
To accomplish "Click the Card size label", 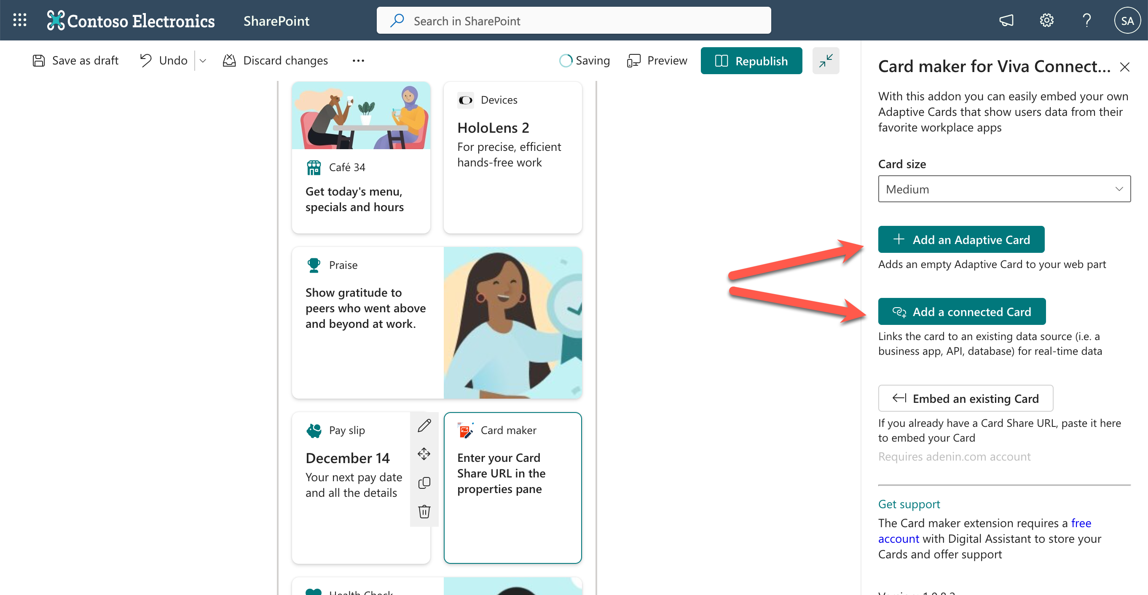I will (x=902, y=164).
